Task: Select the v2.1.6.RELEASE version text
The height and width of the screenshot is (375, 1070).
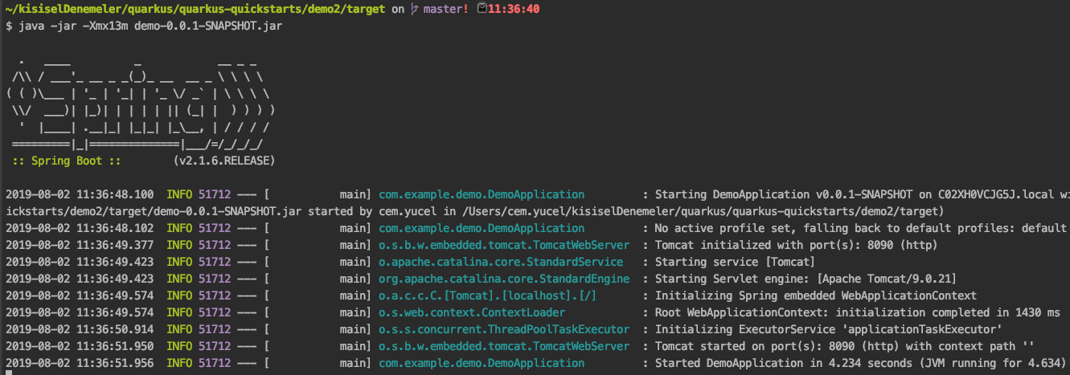Action: (x=223, y=161)
